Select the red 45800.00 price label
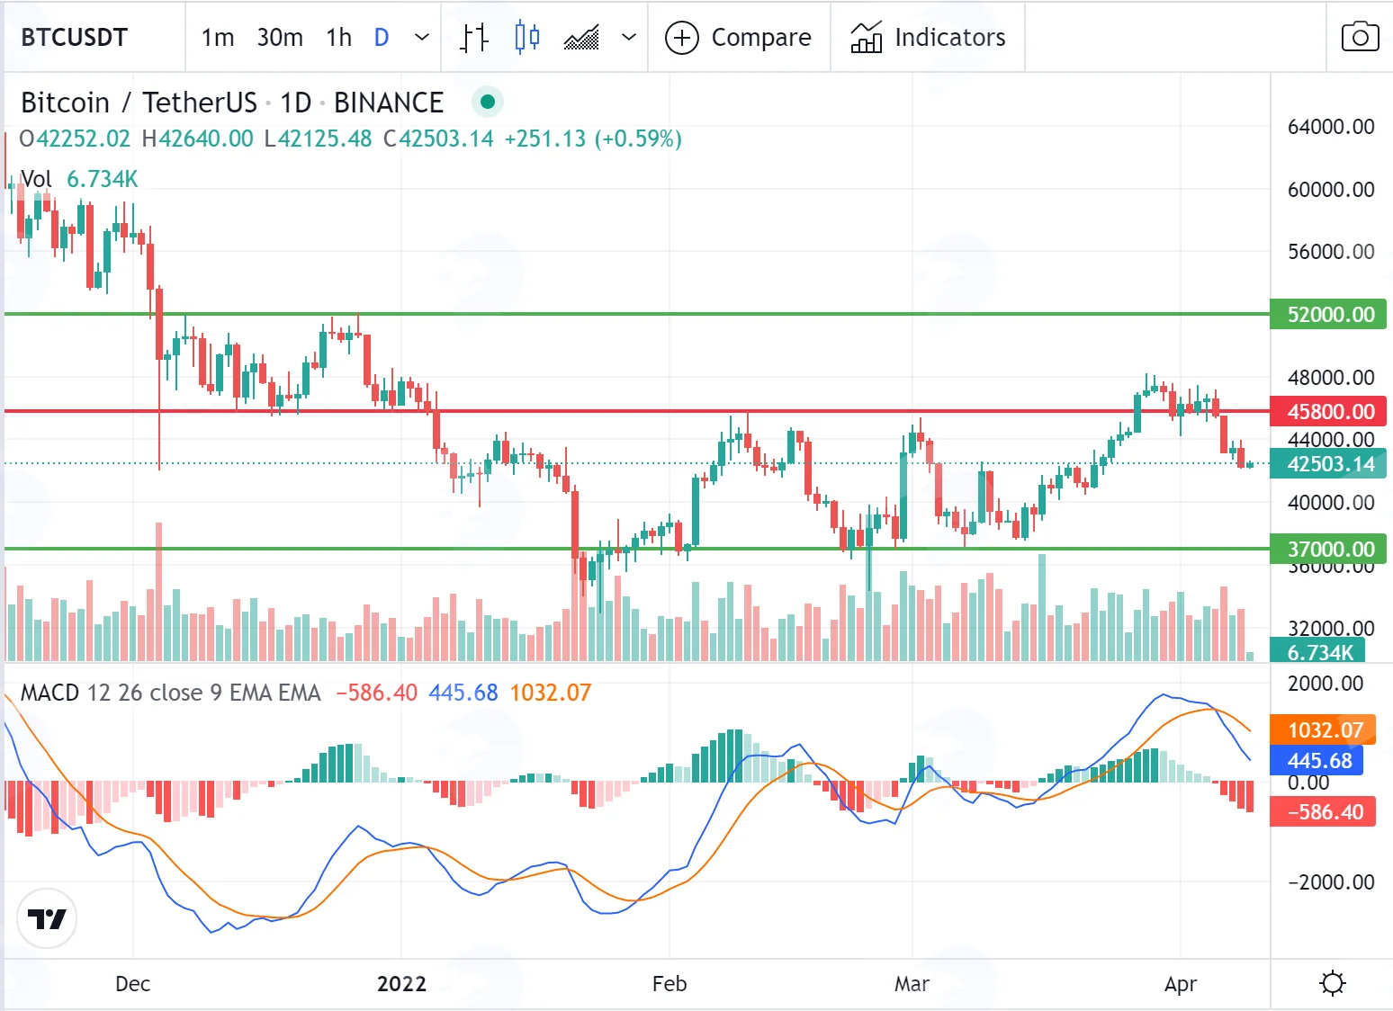 [x=1328, y=412]
